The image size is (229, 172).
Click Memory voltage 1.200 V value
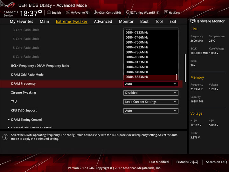214,89
